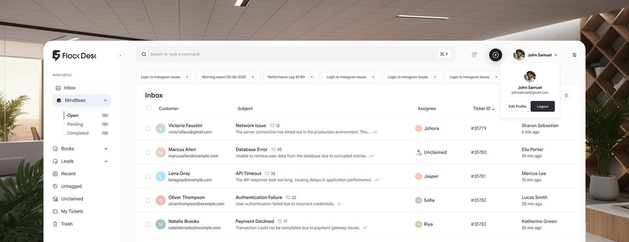Image resolution: width=629 pixels, height=242 pixels.
Task: Click the Flock Desk logo
Action: coord(74,55)
